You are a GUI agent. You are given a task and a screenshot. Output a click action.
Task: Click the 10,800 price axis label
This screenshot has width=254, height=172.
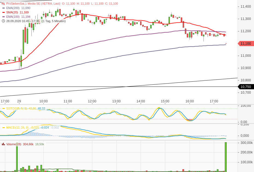[x=246, y=80]
